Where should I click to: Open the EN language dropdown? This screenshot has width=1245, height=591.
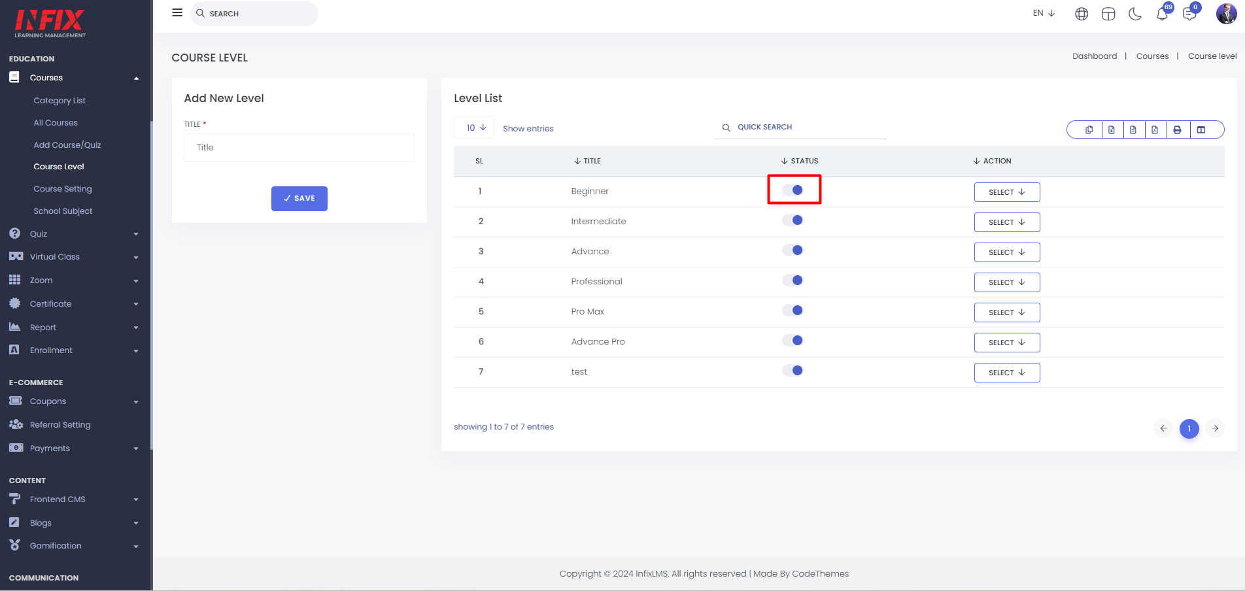(1044, 13)
